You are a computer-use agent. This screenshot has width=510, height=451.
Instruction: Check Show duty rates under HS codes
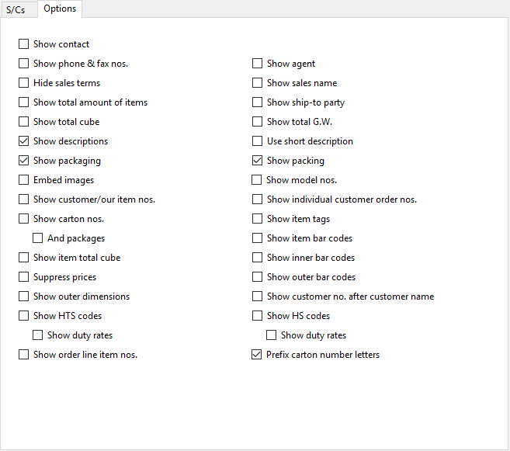coord(271,335)
